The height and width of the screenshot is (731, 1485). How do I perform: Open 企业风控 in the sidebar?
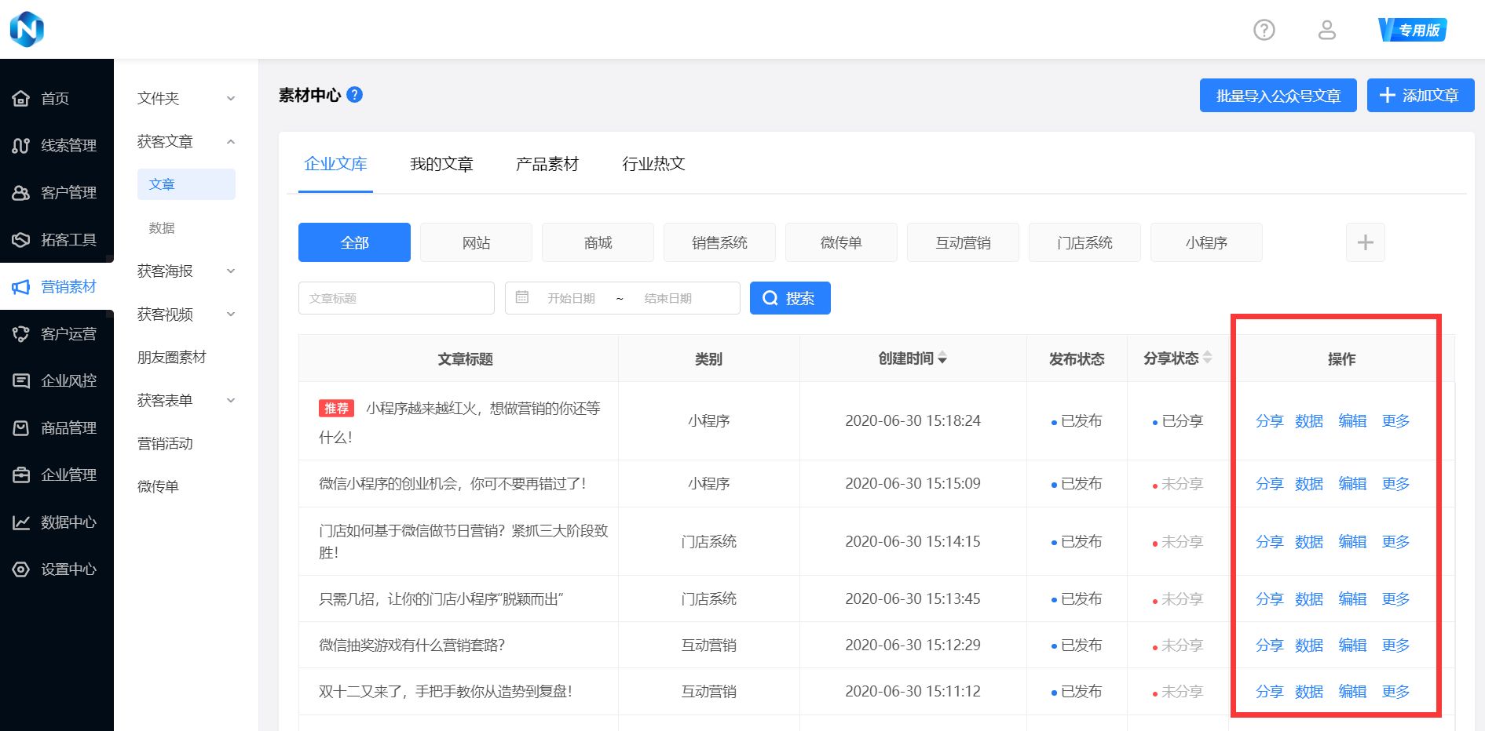pyautogui.click(x=57, y=380)
